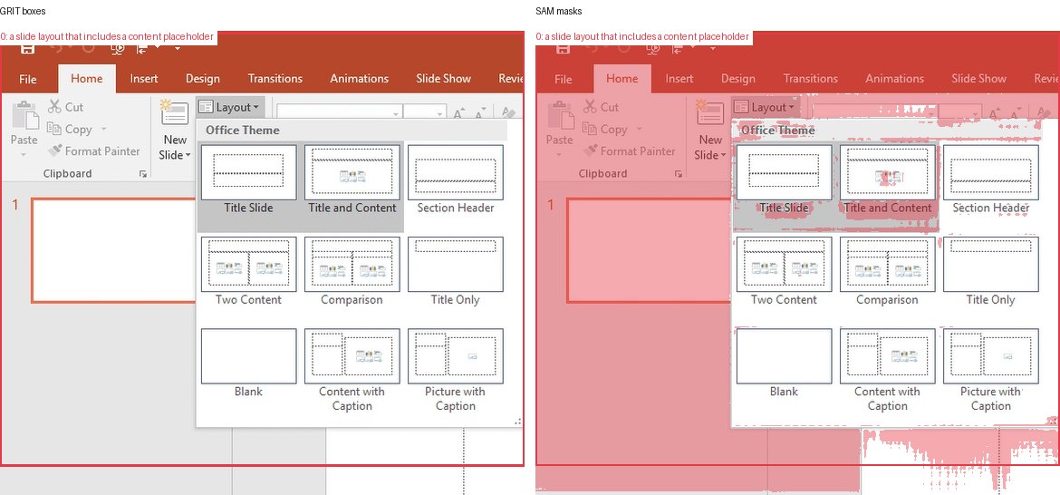Screen dimensions: 1060x495
Task: Expand Copy options arrow in right SAM screenshot
Action: [x=639, y=129]
